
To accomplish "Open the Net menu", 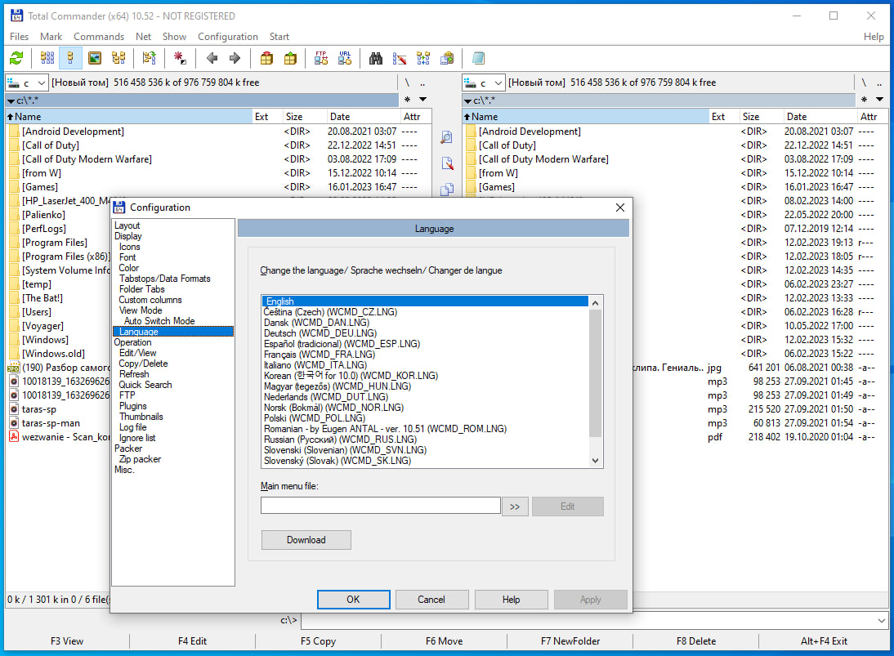I will click(x=143, y=37).
